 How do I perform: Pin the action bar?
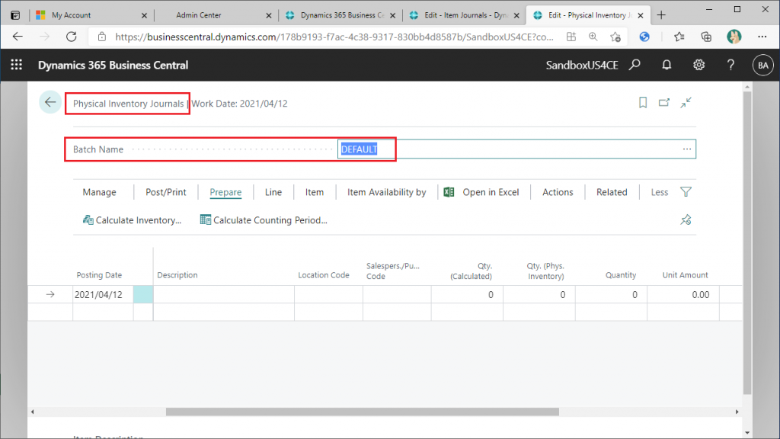click(x=686, y=219)
